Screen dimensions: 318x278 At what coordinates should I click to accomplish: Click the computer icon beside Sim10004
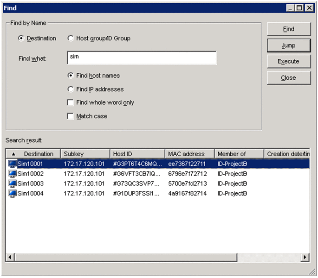pos(13,193)
